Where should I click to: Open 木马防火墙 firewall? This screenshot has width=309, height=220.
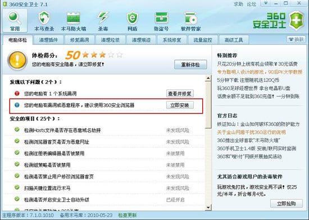tap(74, 21)
